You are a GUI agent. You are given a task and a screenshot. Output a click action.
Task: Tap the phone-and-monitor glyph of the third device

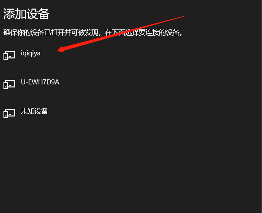[9, 113]
